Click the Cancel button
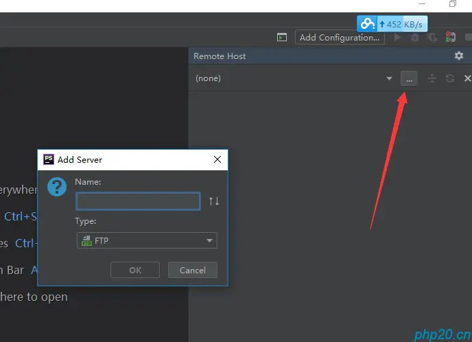Screen dimensions: 472x342 (193, 270)
